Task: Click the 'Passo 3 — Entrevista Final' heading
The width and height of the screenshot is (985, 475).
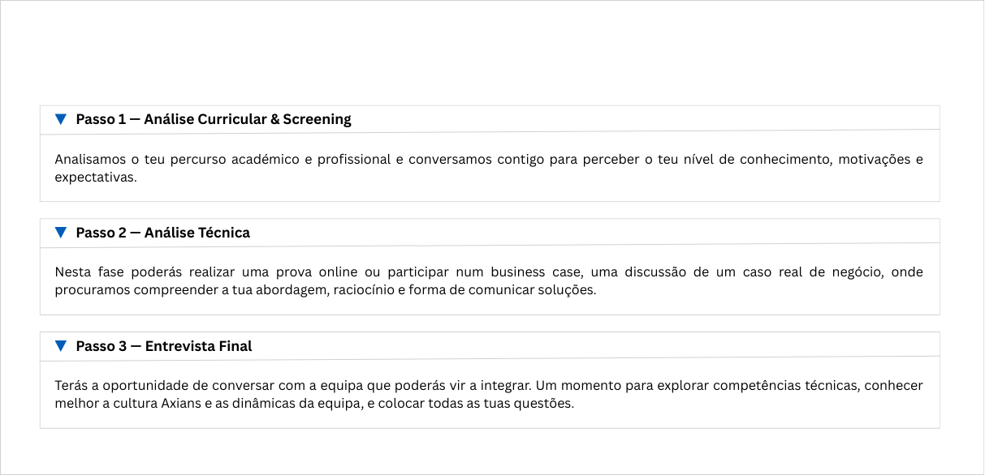Action: tap(163, 346)
